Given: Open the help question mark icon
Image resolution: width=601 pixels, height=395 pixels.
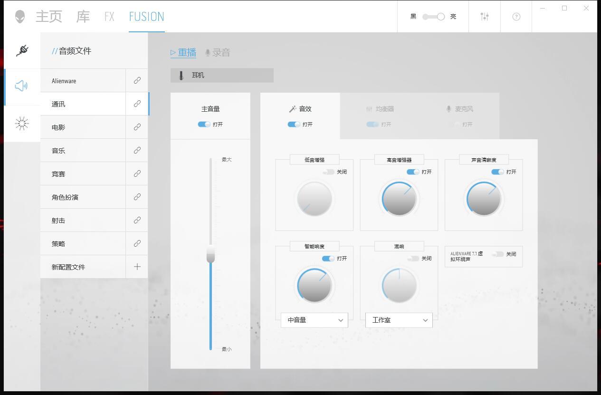Looking at the screenshot, I should tap(516, 17).
